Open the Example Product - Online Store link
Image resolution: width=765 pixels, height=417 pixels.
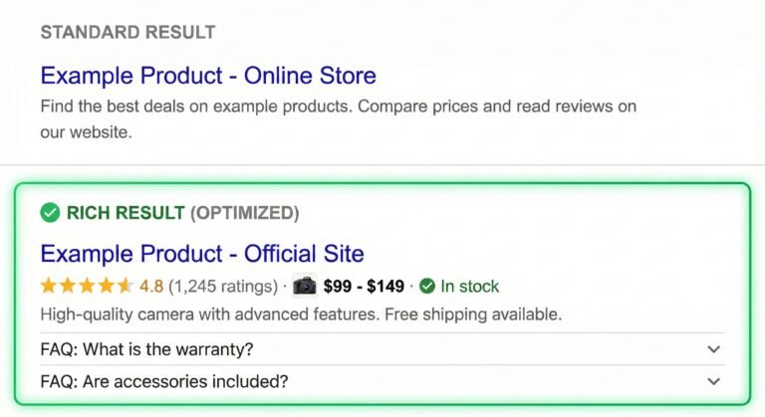click(x=208, y=75)
